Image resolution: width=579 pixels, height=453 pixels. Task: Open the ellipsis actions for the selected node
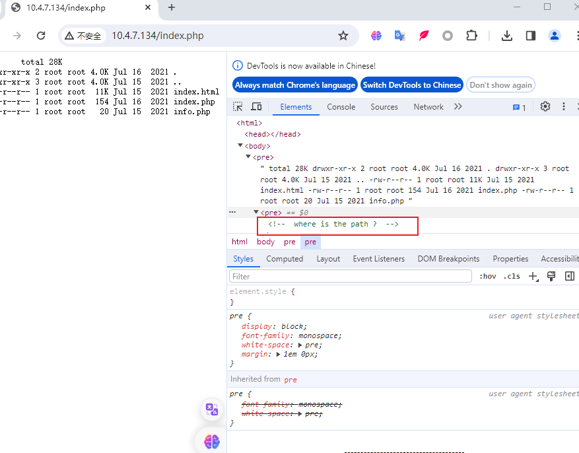pyautogui.click(x=232, y=212)
